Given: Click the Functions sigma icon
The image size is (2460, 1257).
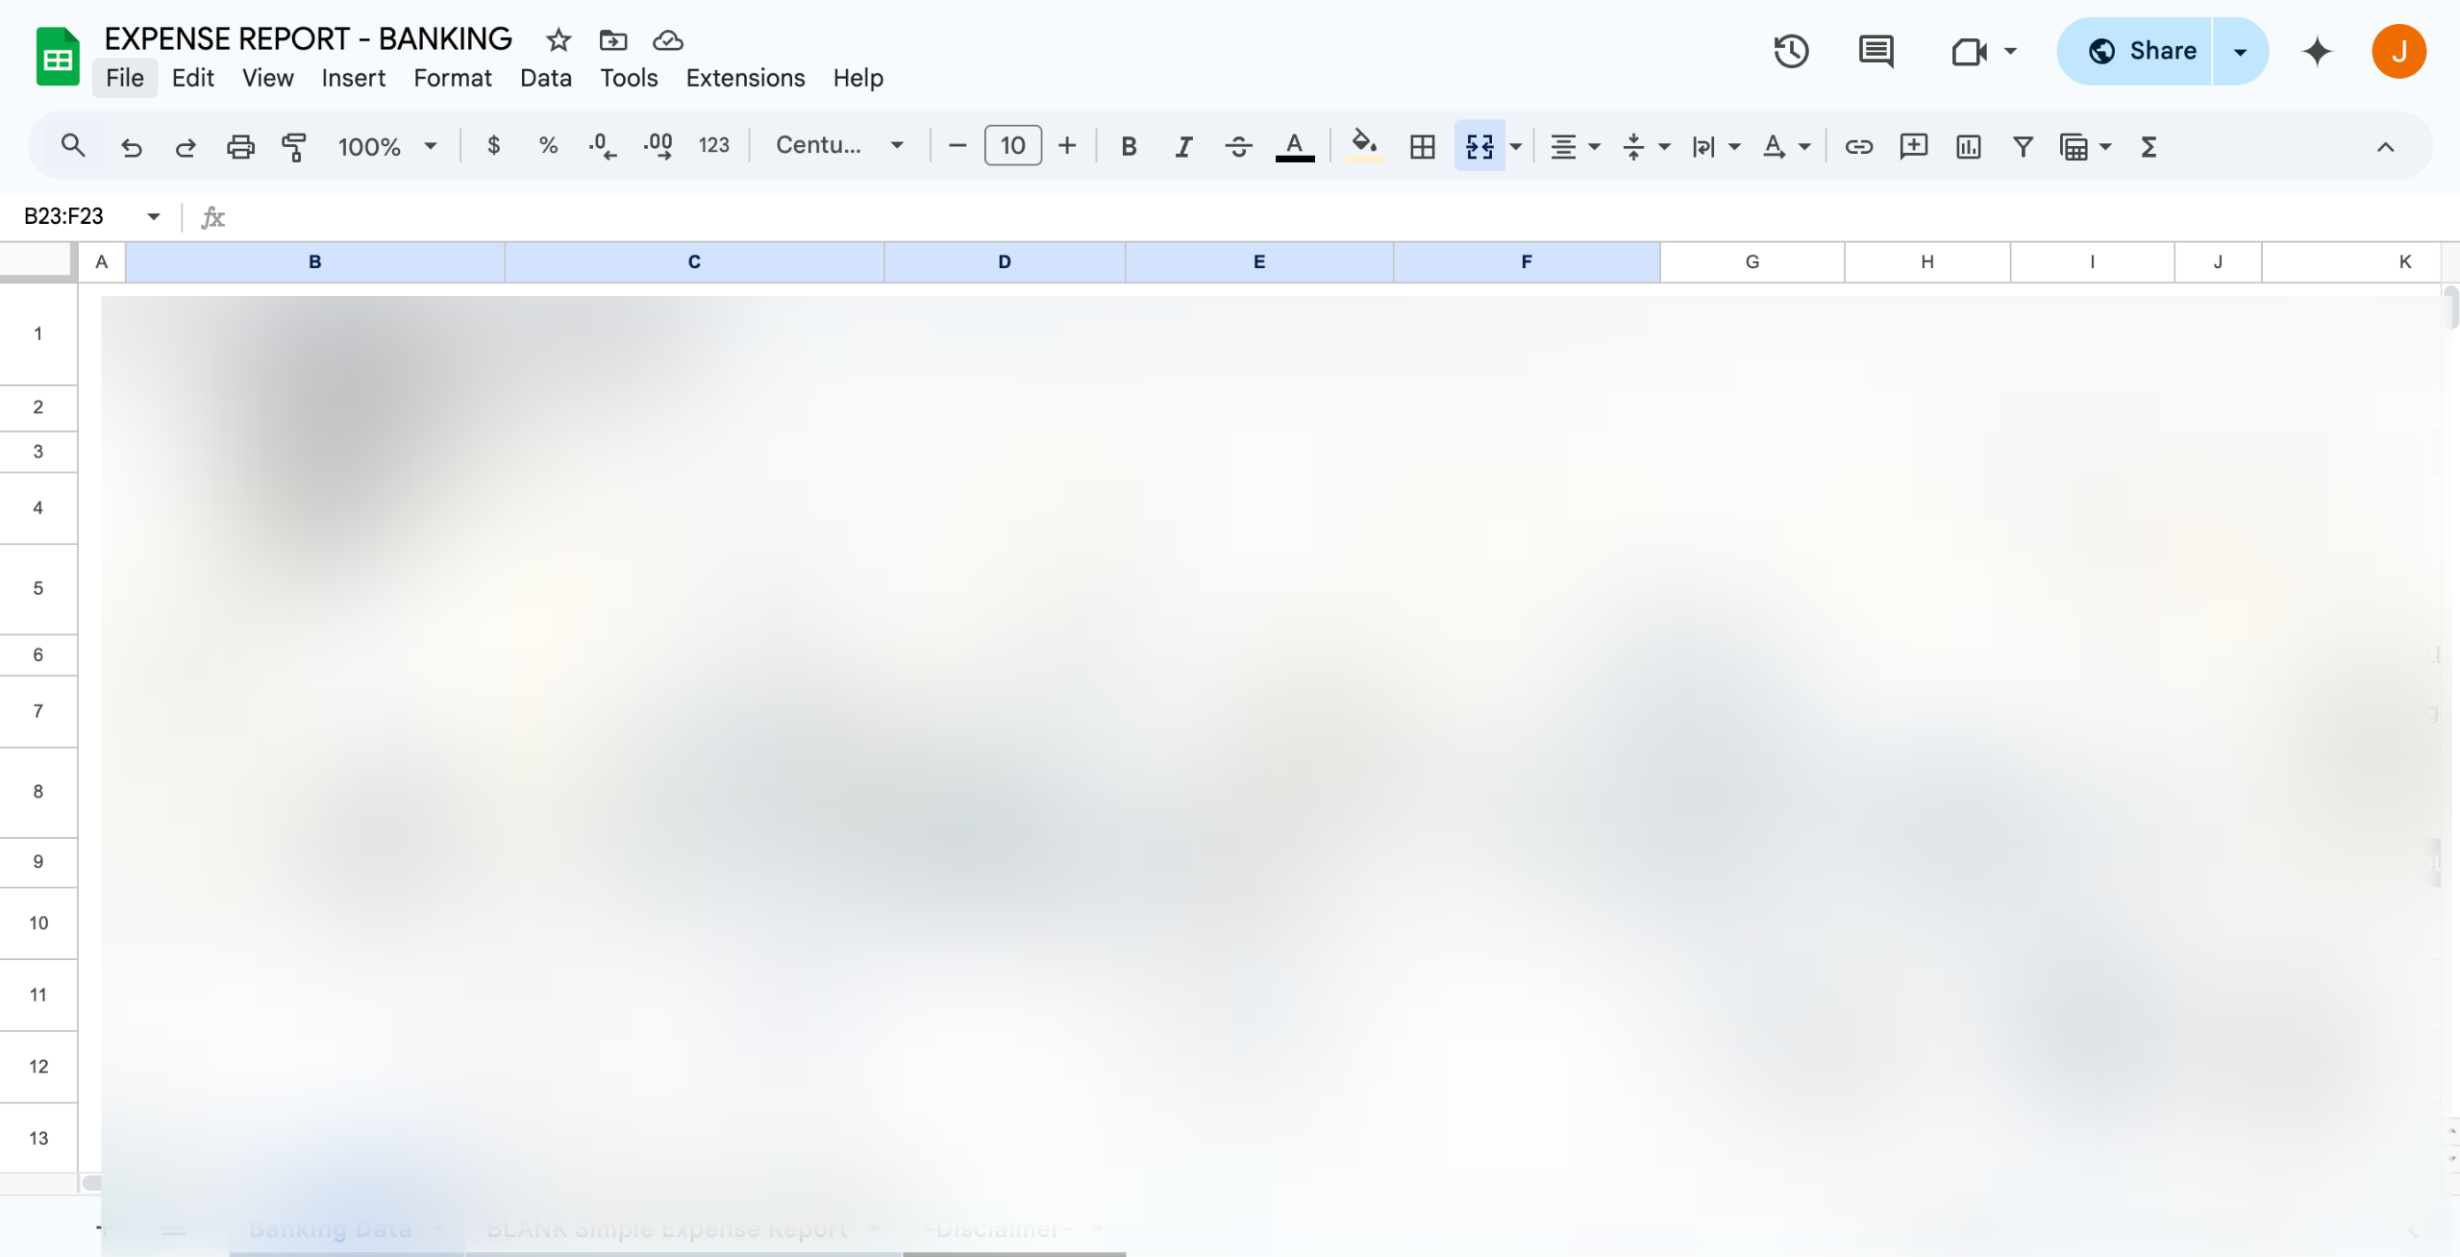Looking at the screenshot, I should 2149,146.
